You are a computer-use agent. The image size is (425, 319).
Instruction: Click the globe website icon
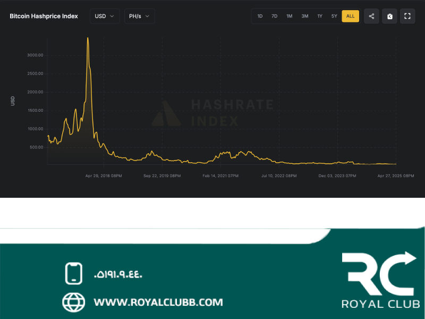(x=73, y=302)
